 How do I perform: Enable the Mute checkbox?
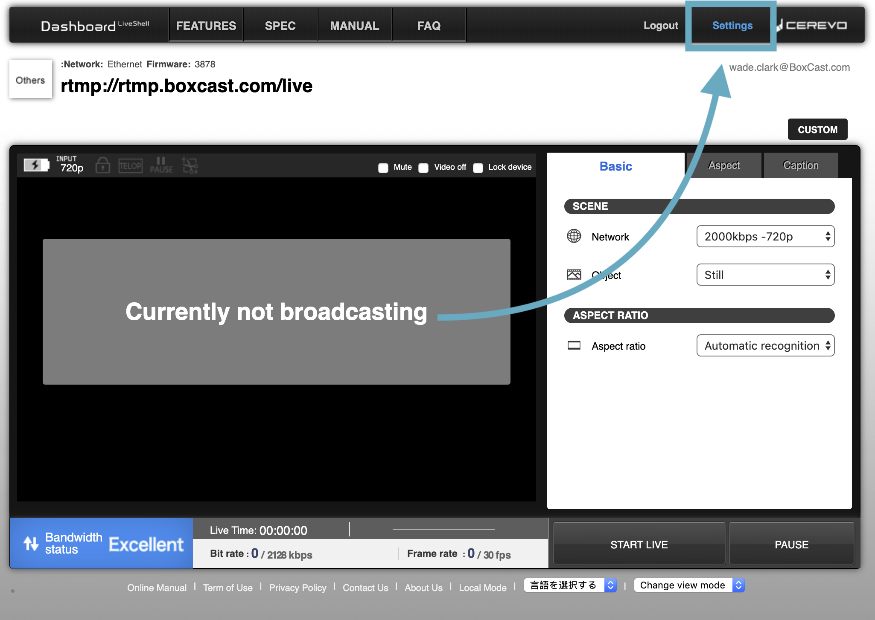point(383,168)
